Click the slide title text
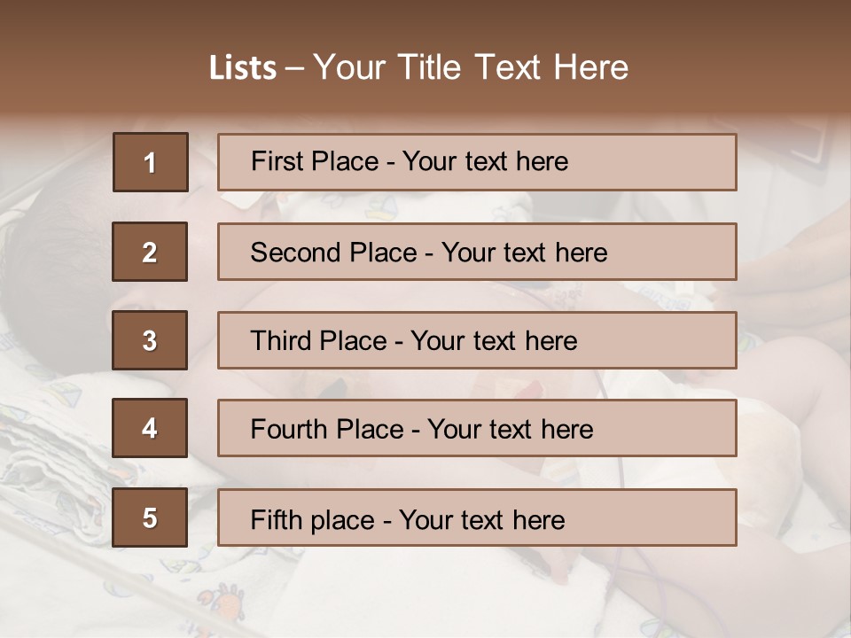This screenshot has height=638, width=851. click(418, 67)
